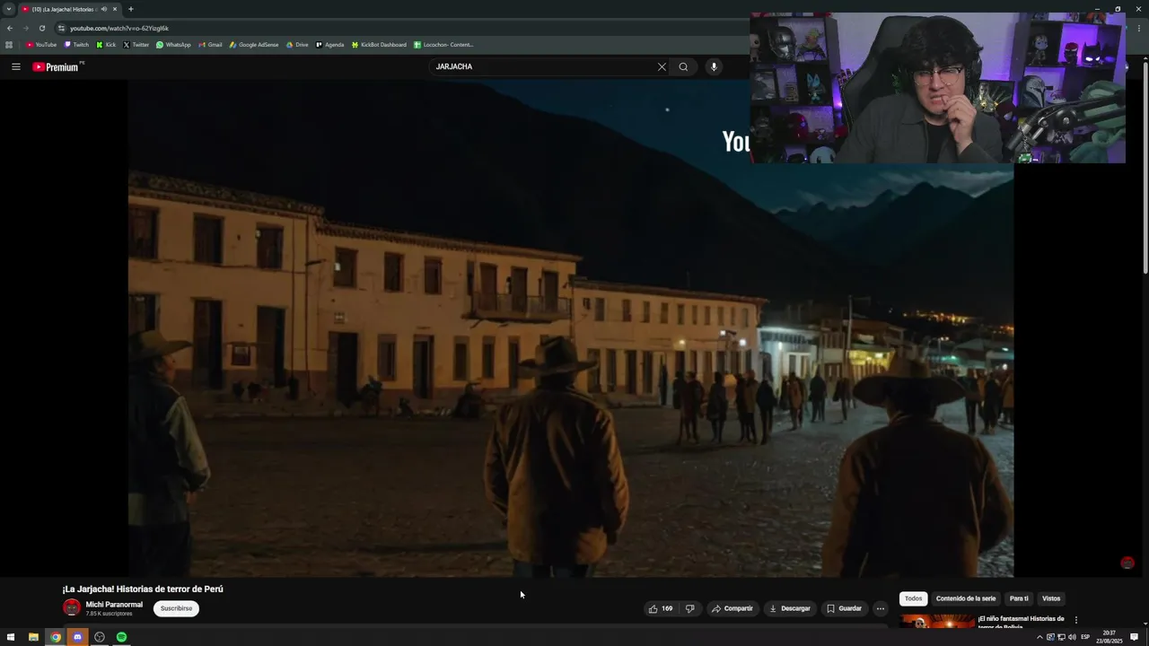
Task: Open the YouTube hamburger guide menu
Action: pos(15,66)
